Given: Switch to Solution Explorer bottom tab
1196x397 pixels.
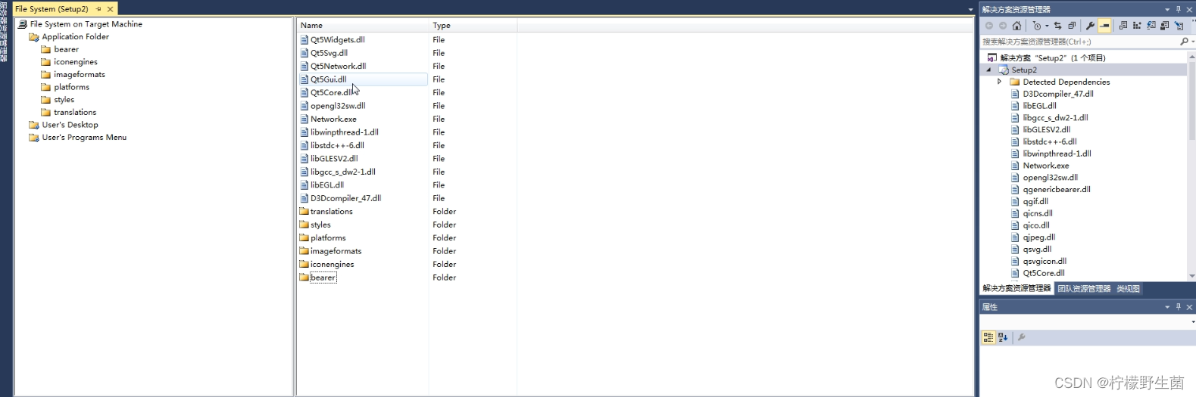Looking at the screenshot, I should pyautogui.click(x=1016, y=288).
